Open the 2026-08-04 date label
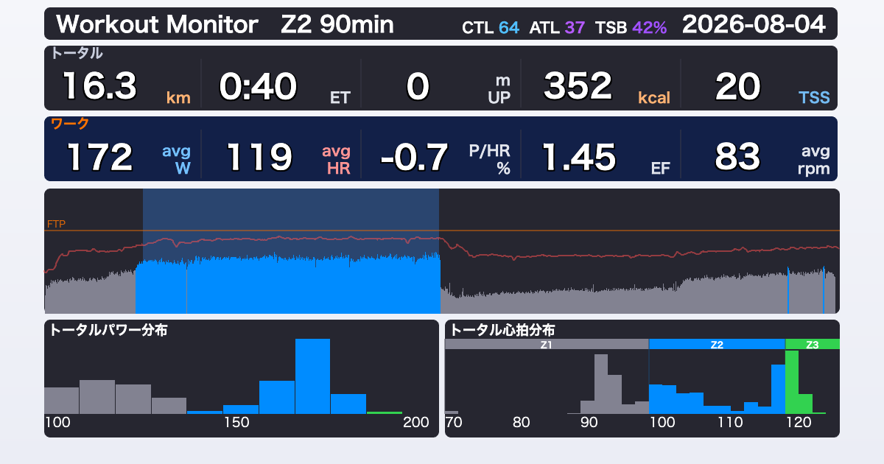 [754, 25]
